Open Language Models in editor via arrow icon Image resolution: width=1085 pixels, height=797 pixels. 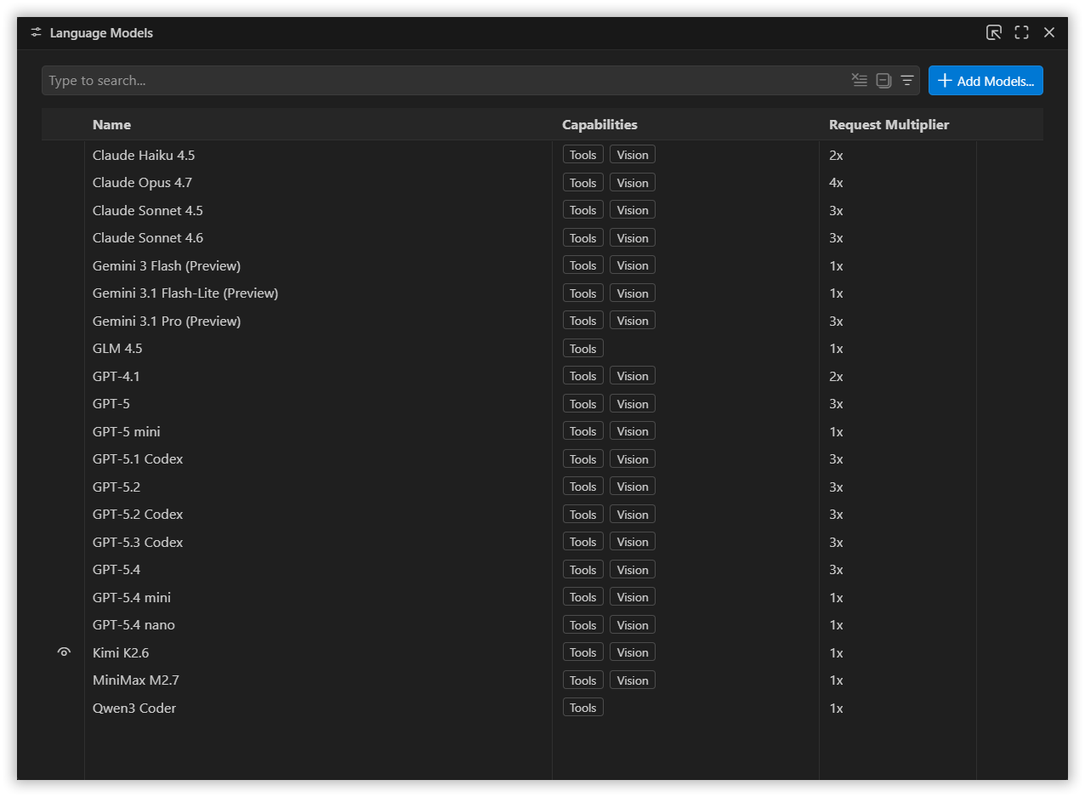pos(993,32)
